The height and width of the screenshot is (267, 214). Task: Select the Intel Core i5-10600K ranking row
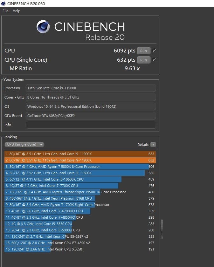click(x=80, y=179)
